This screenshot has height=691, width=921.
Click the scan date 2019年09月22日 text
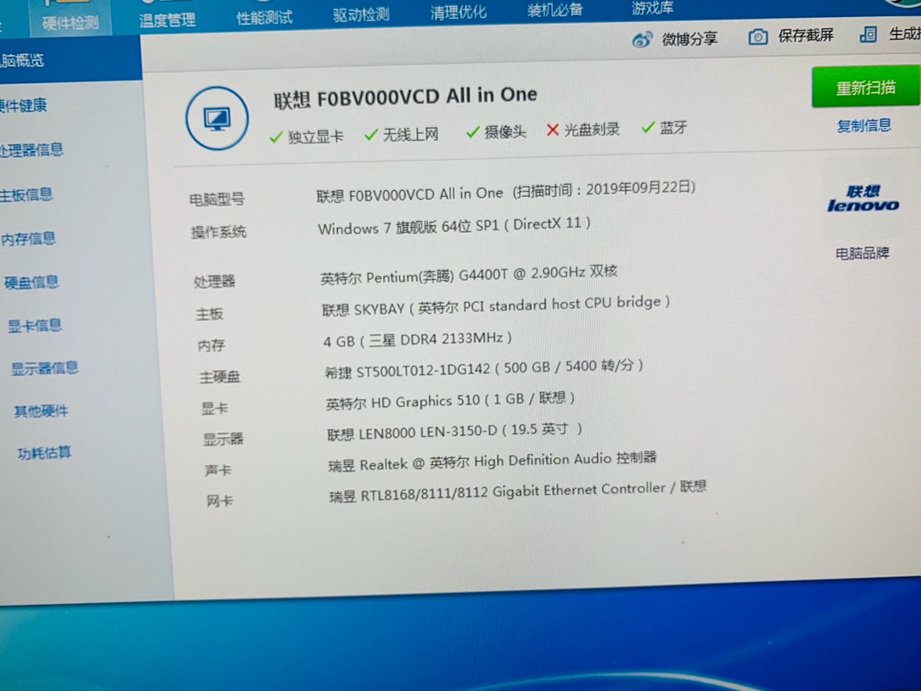click(x=640, y=188)
